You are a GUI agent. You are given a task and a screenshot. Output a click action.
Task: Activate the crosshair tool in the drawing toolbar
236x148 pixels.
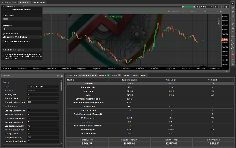click(x=233, y=8)
